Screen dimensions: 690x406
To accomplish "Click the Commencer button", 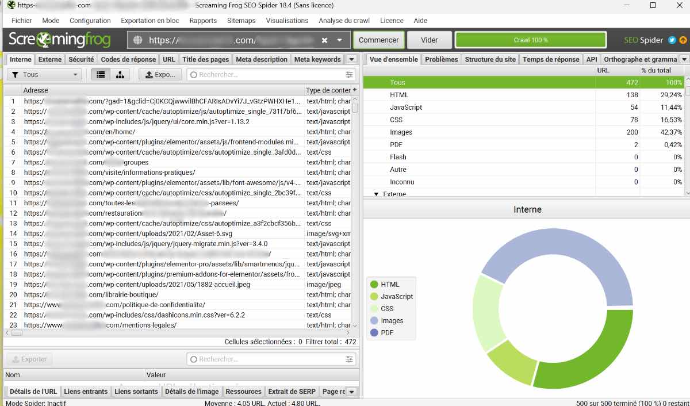I will coord(379,40).
